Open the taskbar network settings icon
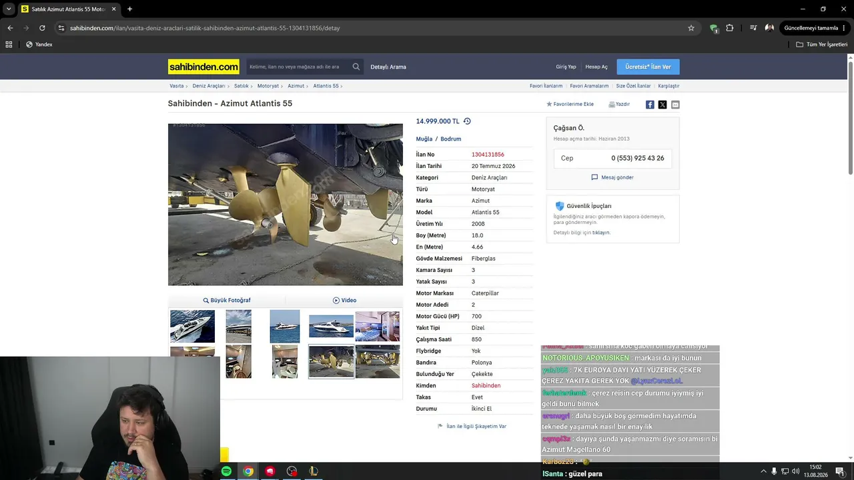Viewport: 854px width, 480px height. pyautogui.click(x=785, y=471)
